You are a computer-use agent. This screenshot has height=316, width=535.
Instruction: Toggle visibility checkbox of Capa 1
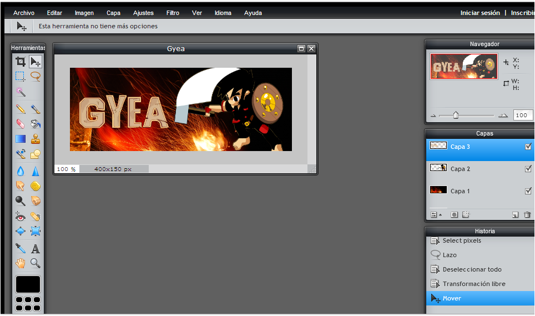tap(528, 191)
